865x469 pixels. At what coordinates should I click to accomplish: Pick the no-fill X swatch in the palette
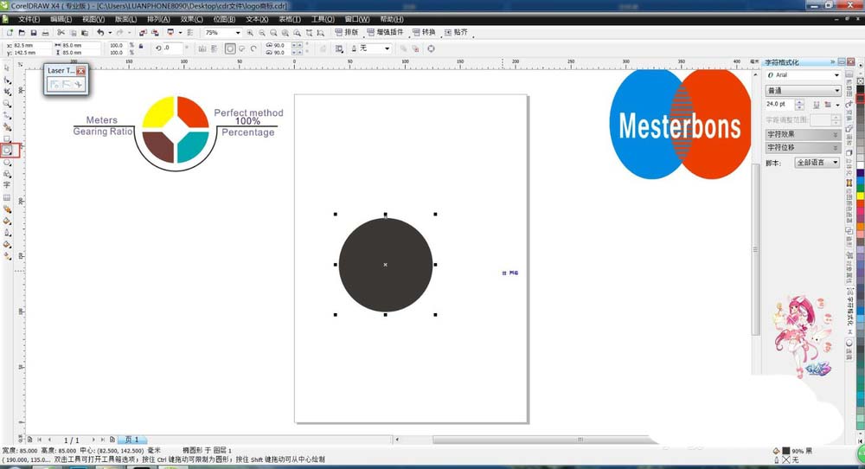coord(860,81)
